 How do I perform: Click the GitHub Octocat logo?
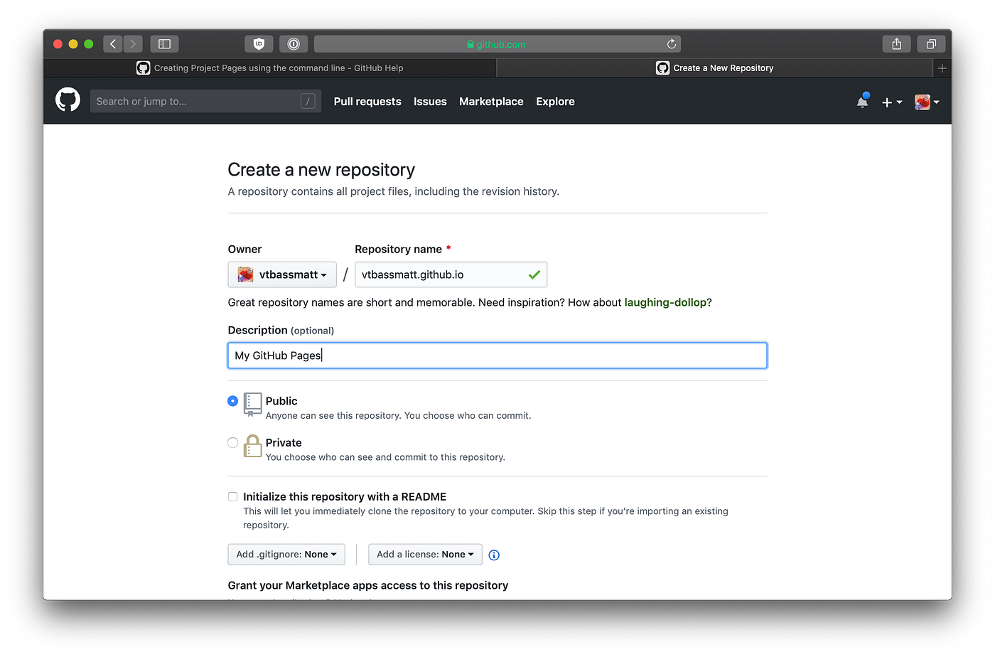tap(68, 100)
